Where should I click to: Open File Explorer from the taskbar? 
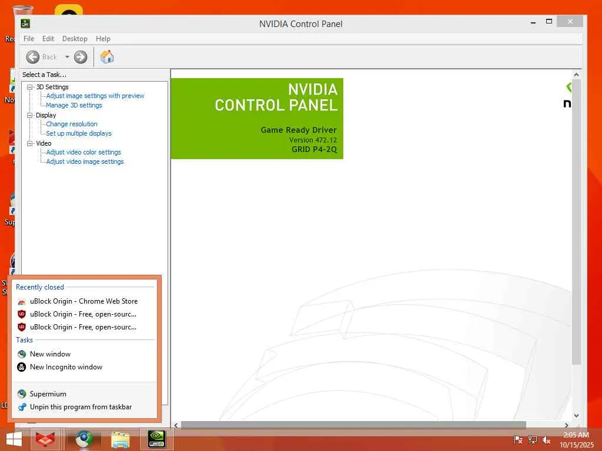coord(120,439)
